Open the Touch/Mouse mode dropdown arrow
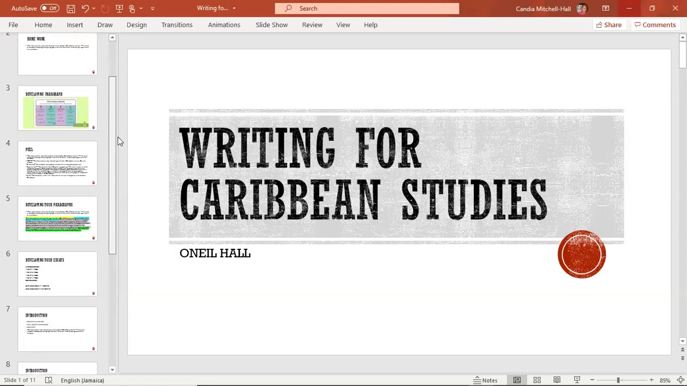 click(141, 8)
